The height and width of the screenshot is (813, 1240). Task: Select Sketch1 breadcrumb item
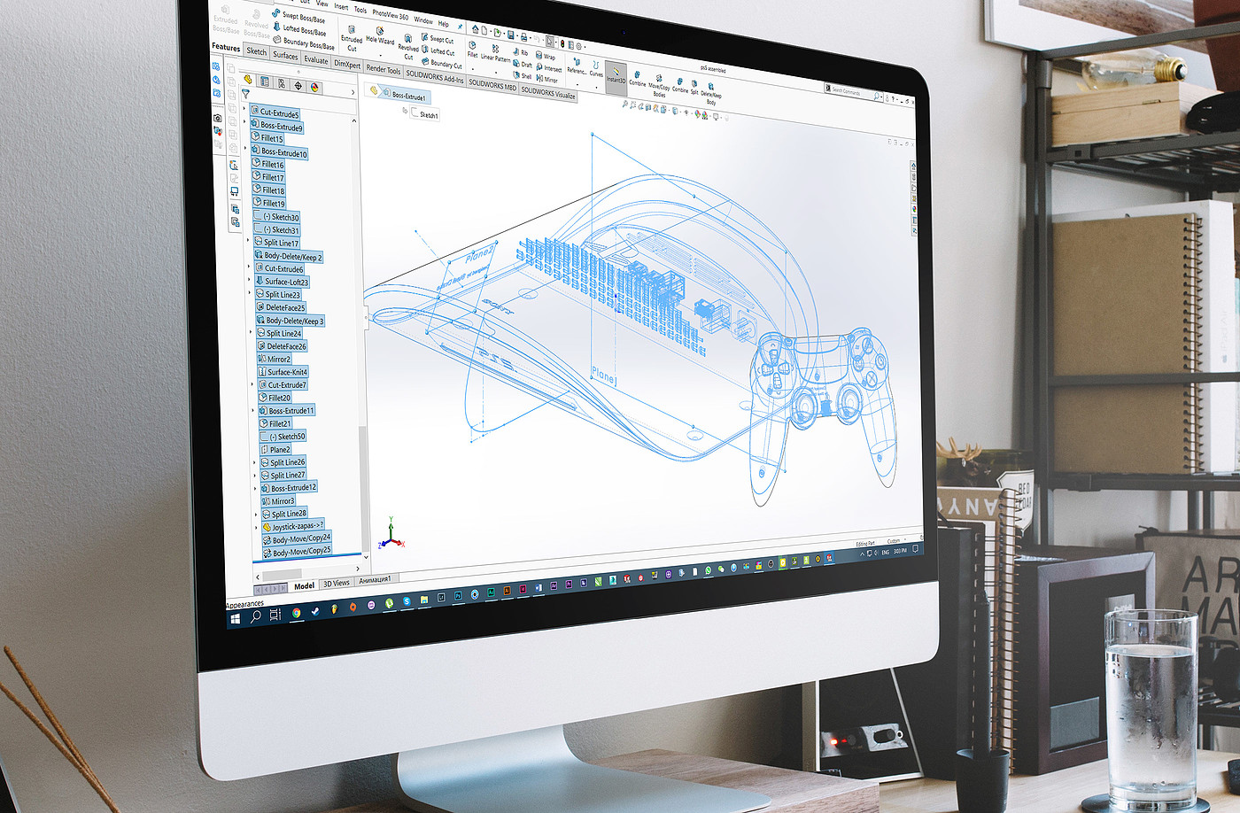pyautogui.click(x=425, y=114)
